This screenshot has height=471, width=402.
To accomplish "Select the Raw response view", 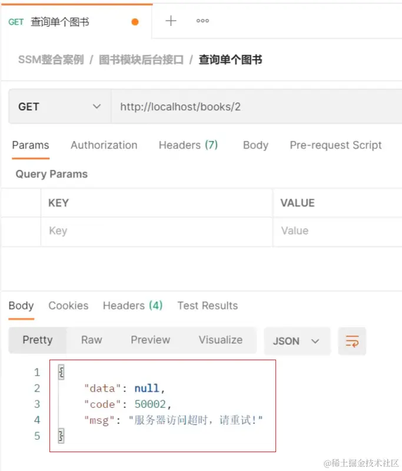I will click(x=91, y=340).
